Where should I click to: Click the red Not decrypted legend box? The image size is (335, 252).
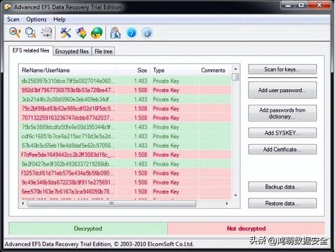[246, 228]
